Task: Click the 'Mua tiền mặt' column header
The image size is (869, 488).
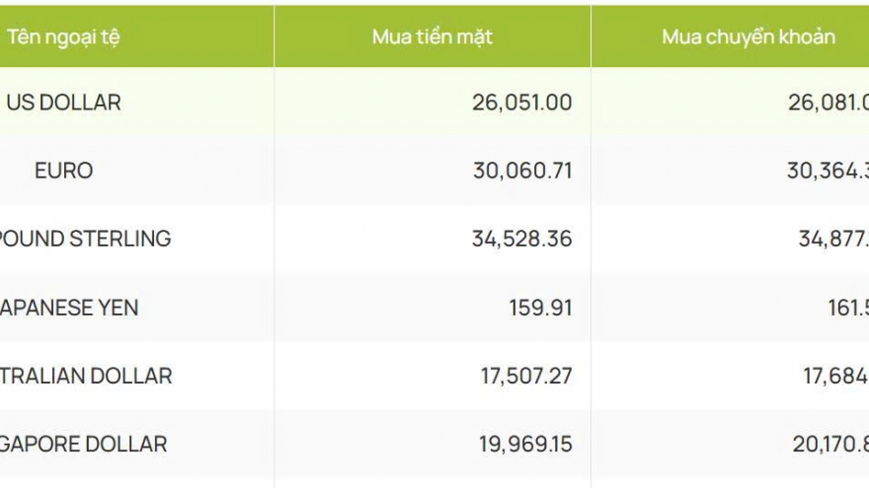Action: coord(432,37)
